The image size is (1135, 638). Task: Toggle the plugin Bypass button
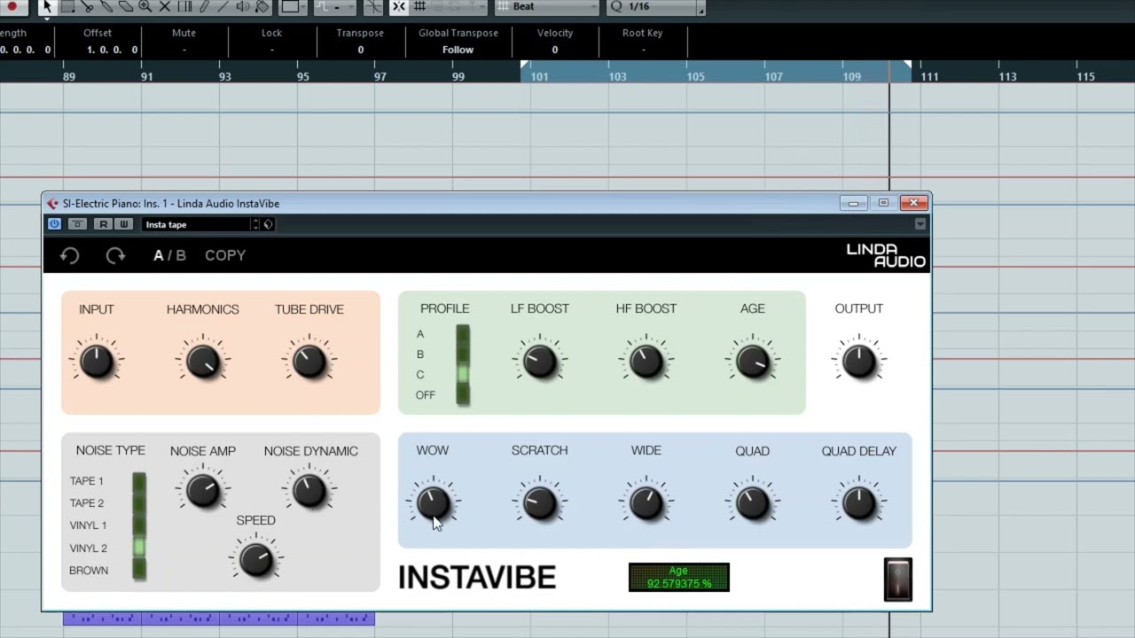point(78,224)
